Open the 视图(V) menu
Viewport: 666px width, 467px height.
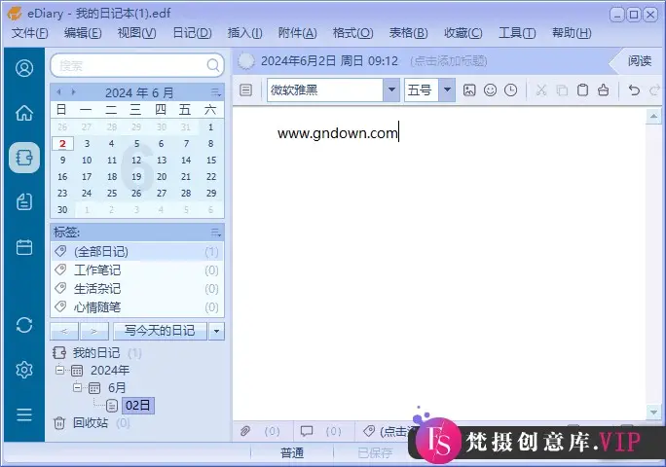coord(136,33)
